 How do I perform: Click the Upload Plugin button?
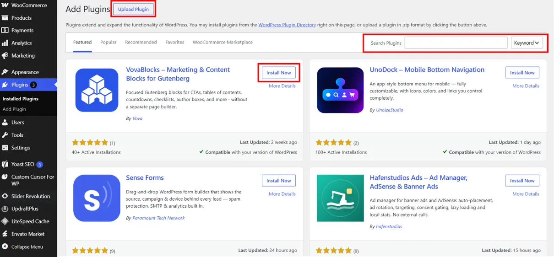(133, 9)
